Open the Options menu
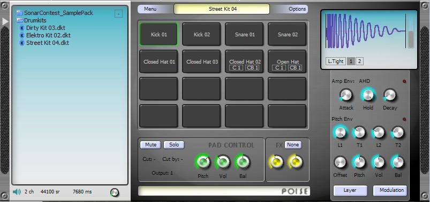430x202 pixels. click(297, 9)
